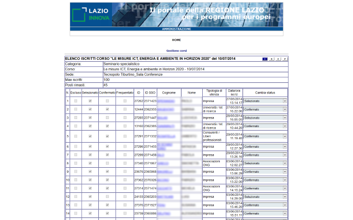Open status dropdown for row 6
The image size is (353, 220).
click(265, 147)
